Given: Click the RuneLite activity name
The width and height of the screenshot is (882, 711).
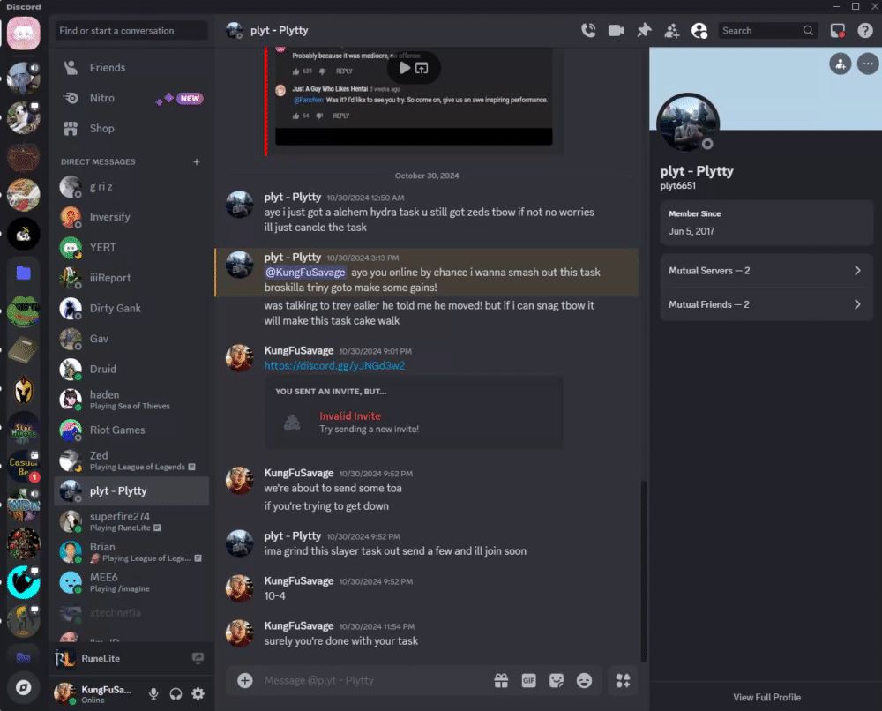Looking at the screenshot, I should coord(101,659).
